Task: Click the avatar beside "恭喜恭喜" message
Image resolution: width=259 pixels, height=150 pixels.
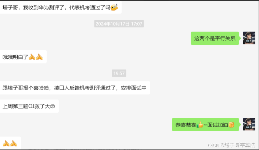Action: coord(249,124)
